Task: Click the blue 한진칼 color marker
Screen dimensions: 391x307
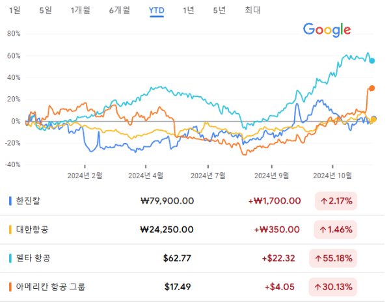Action: (x=10, y=201)
